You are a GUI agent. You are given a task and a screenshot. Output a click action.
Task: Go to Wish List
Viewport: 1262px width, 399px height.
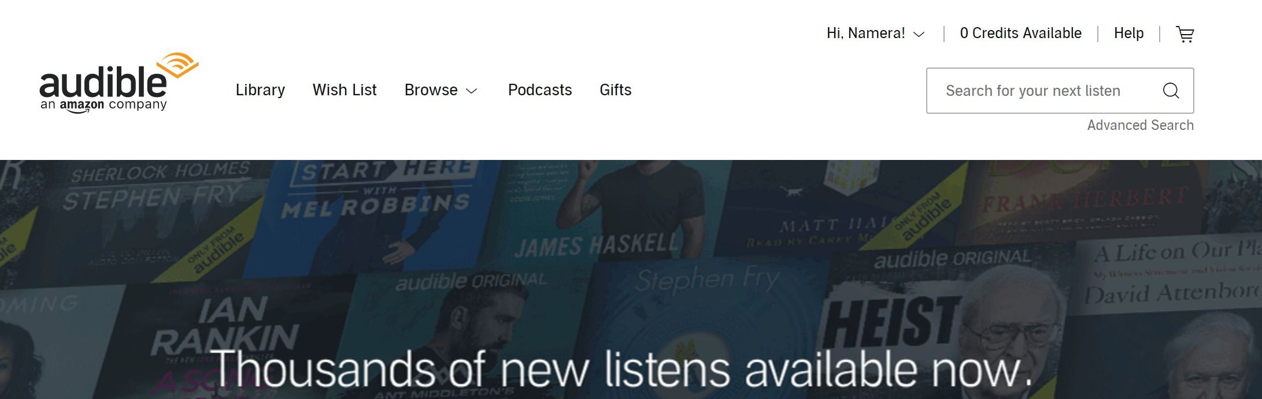pos(345,90)
